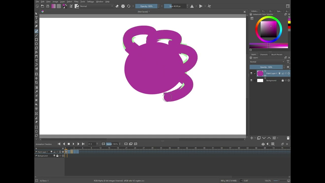
Task: Open the File menu
Action: pyautogui.click(x=37, y=2)
